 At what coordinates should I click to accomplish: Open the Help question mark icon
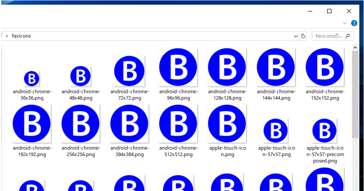(x=354, y=23)
